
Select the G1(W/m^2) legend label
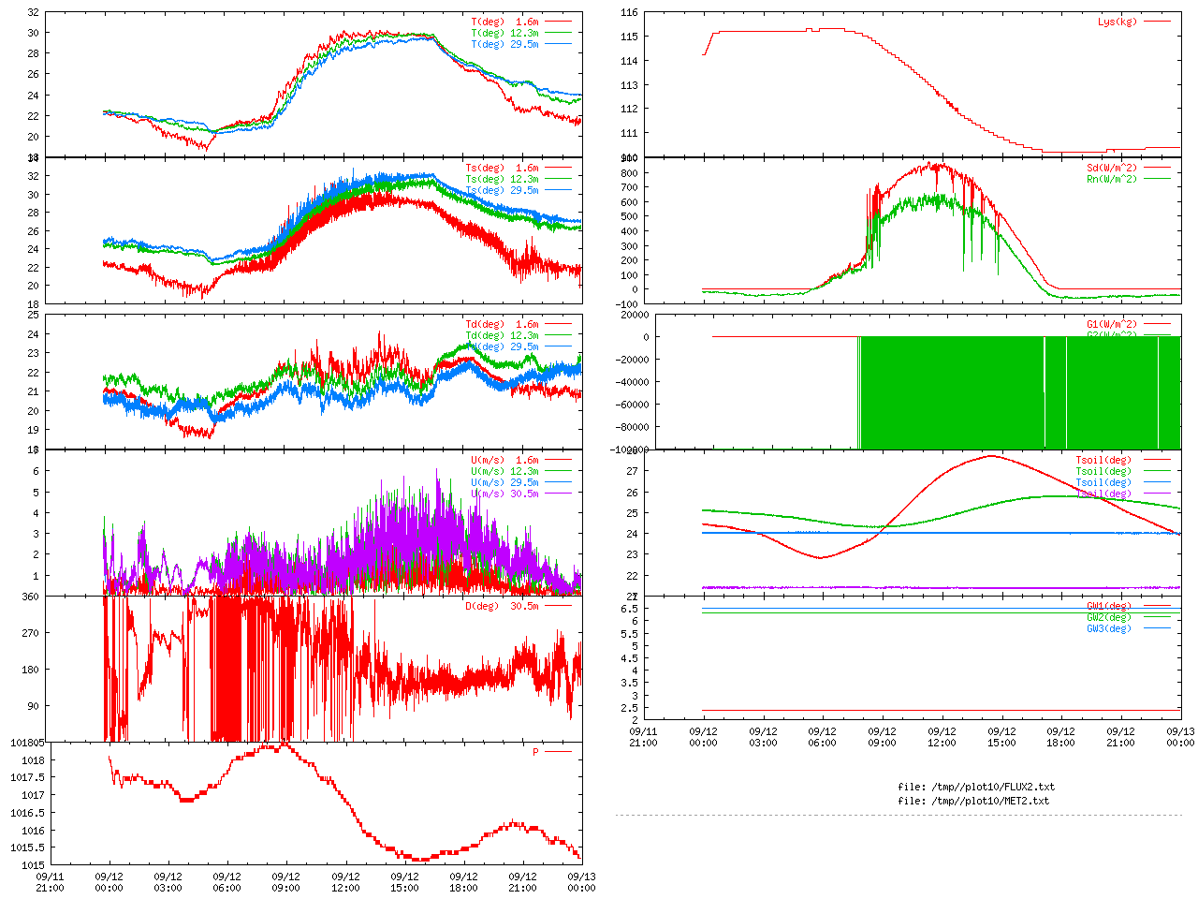pyautogui.click(x=1111, y=325)
